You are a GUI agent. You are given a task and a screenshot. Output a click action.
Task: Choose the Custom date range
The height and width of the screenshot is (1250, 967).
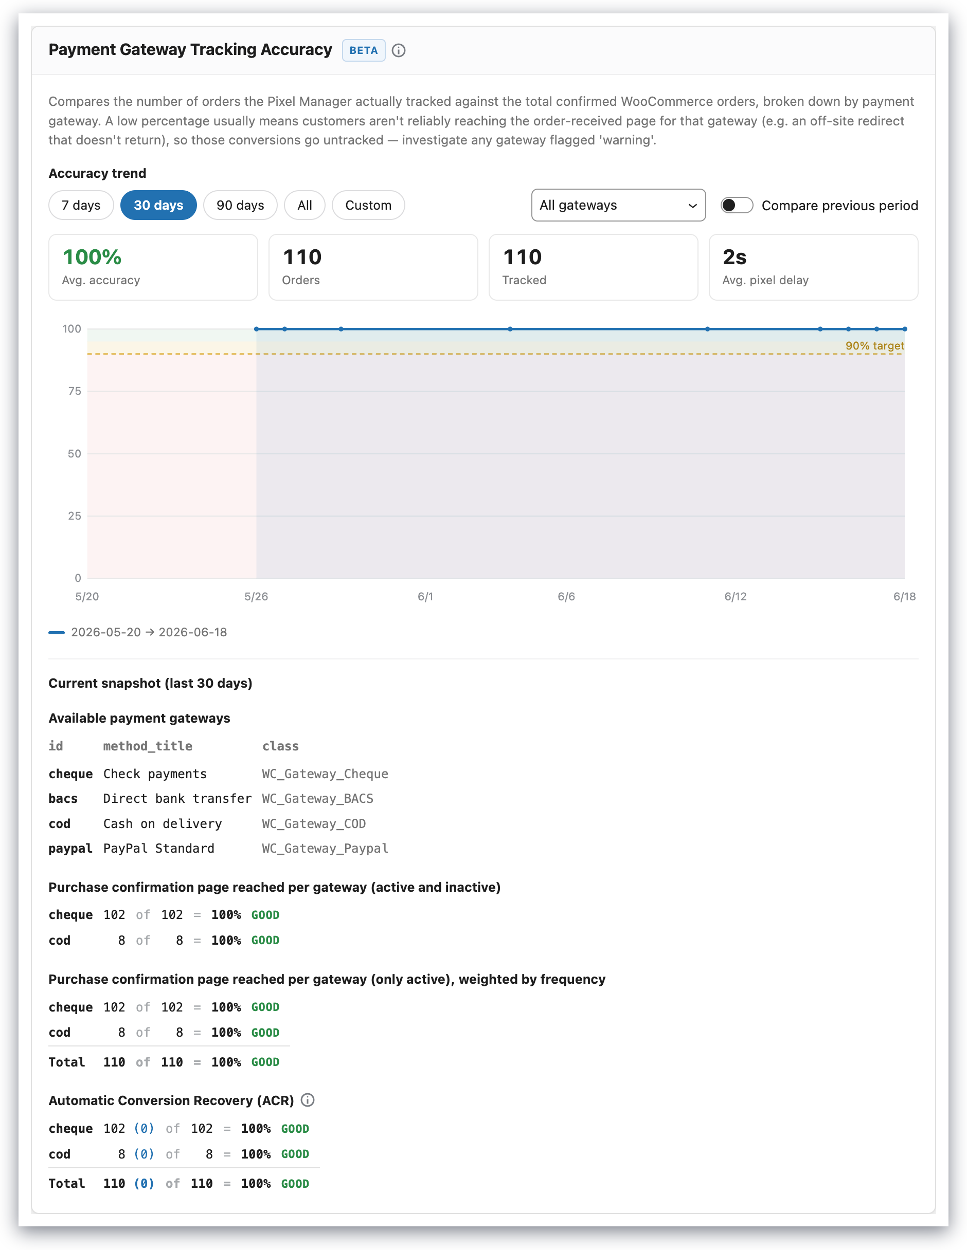(x=368, y=205)
